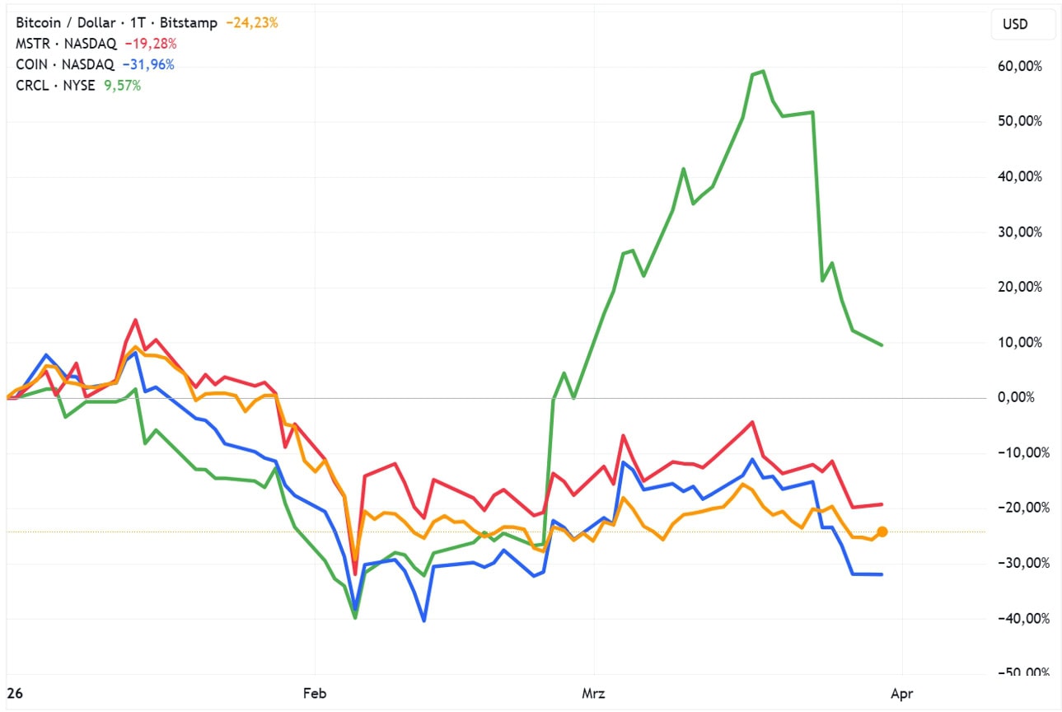Pick the CRCL · NYSE legend entry
The image size is (1062, 712).
tap(55, 85)
